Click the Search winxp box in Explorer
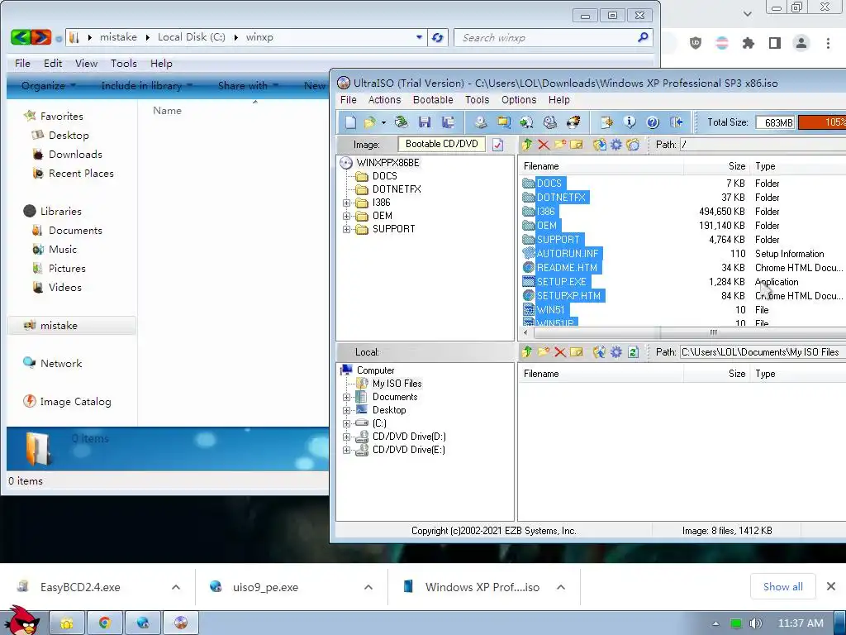The width and height of the screenshot is (846, 635). coord(553,38)
